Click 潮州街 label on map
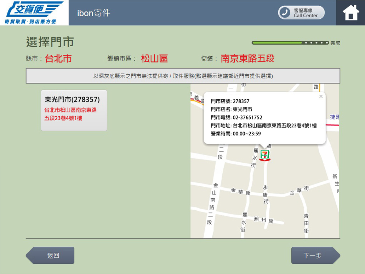 pos(263,220)
